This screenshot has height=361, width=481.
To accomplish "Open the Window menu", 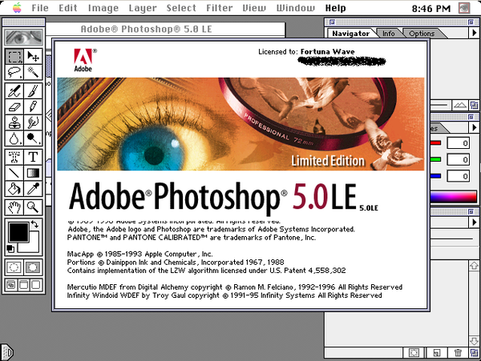I will pos(295,8).
